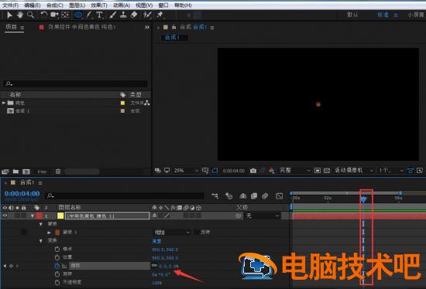This screenshot has height=289, width=426.
Task: Select the Brush tool
Action: (x=112, y=15)
